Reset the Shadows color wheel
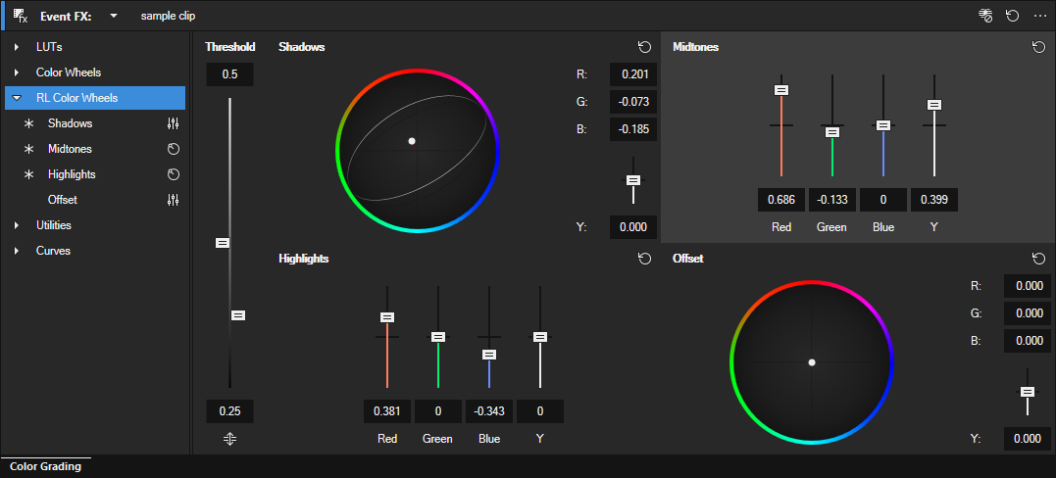The width and height of the screenshot is (1056, 478). click(644, 47)
